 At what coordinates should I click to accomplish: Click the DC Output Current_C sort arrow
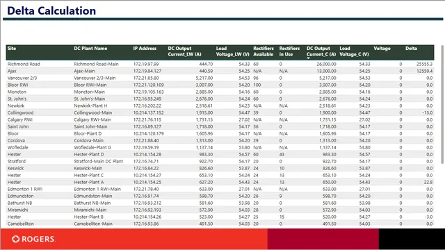(x=308, y=58)
